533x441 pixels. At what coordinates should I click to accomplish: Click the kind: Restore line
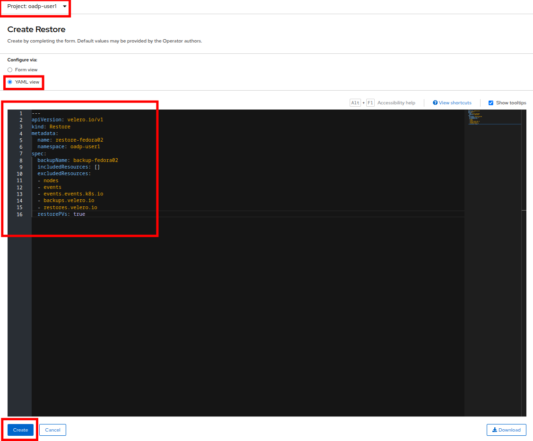click(x=51, y=127)
